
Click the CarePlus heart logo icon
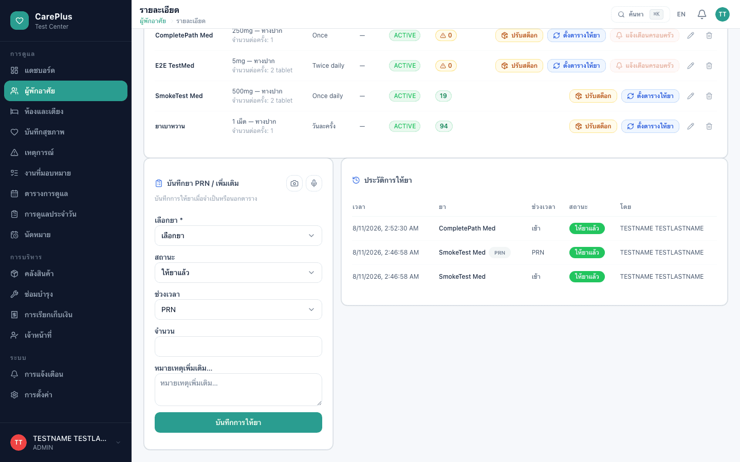coord(20,21)
